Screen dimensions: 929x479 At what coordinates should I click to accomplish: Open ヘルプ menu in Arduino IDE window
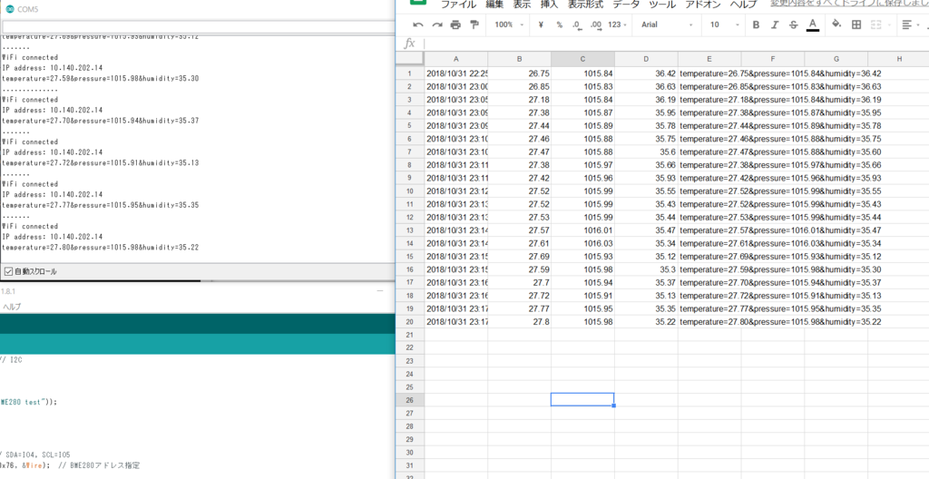(x=11, y=307)
